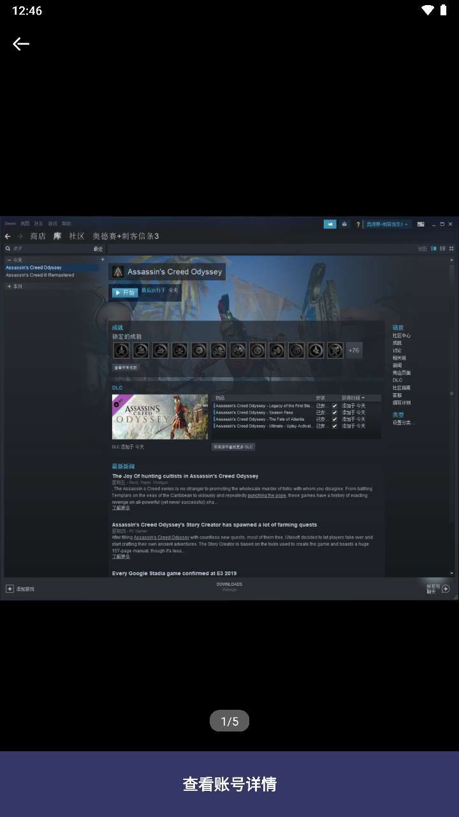Screen dimensions: 459x817
Task: Click the Assassin's Creed Odyssey logo icon
Action: click(118, 272)
